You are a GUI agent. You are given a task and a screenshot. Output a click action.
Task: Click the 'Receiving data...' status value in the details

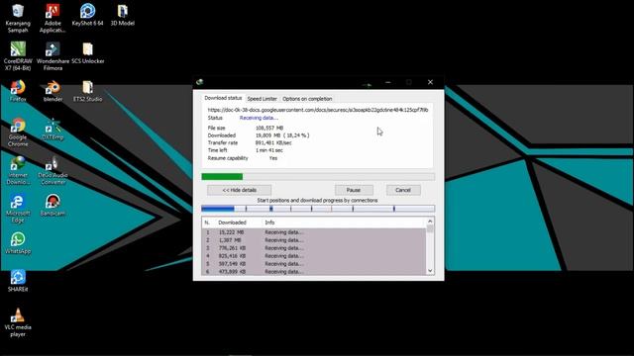(x=259, y=118)
